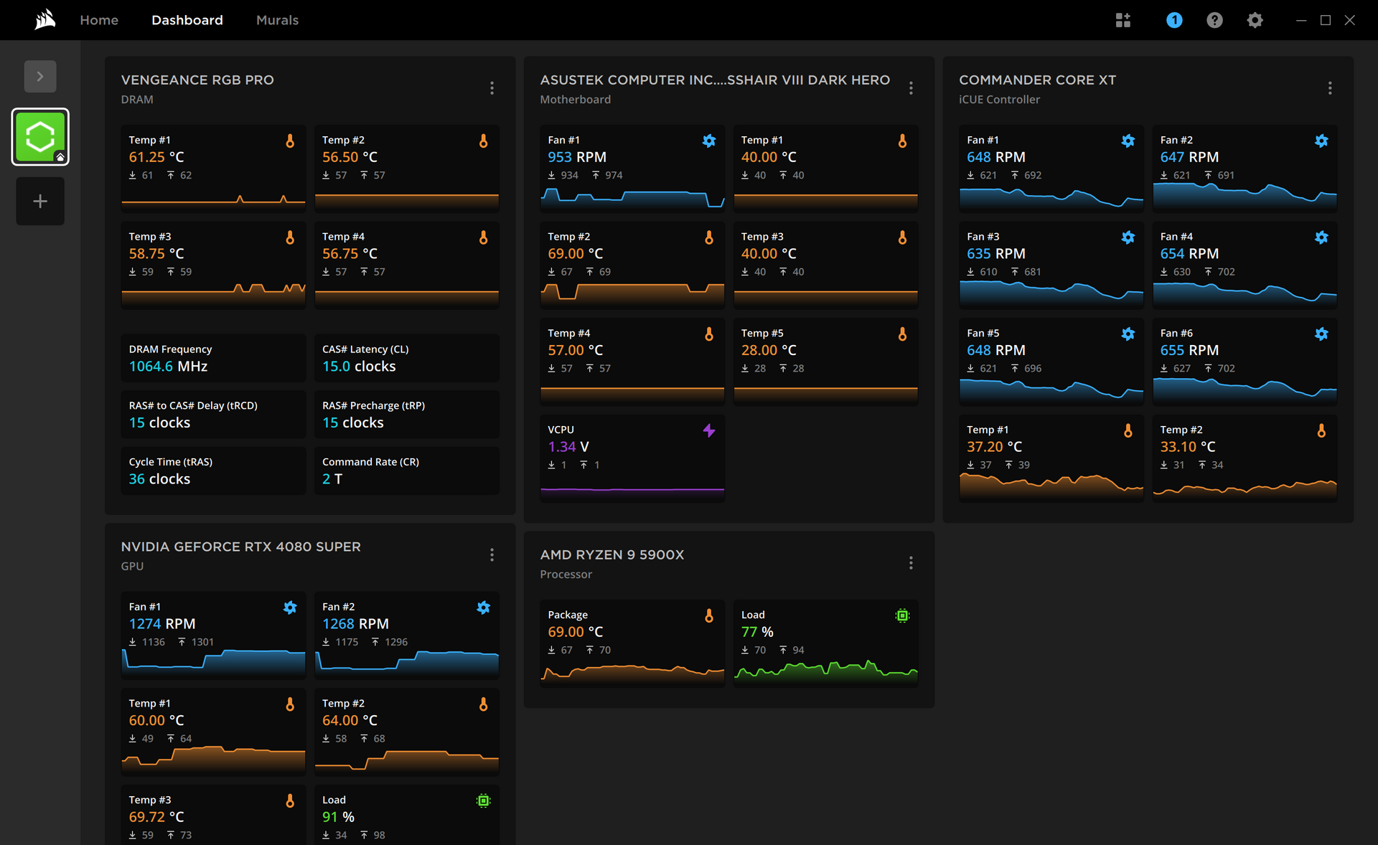The height and width of the screenshot is (845, 1378).
Task: Open ASUSTeK motherboard card options menu
Action: (911, 88)
